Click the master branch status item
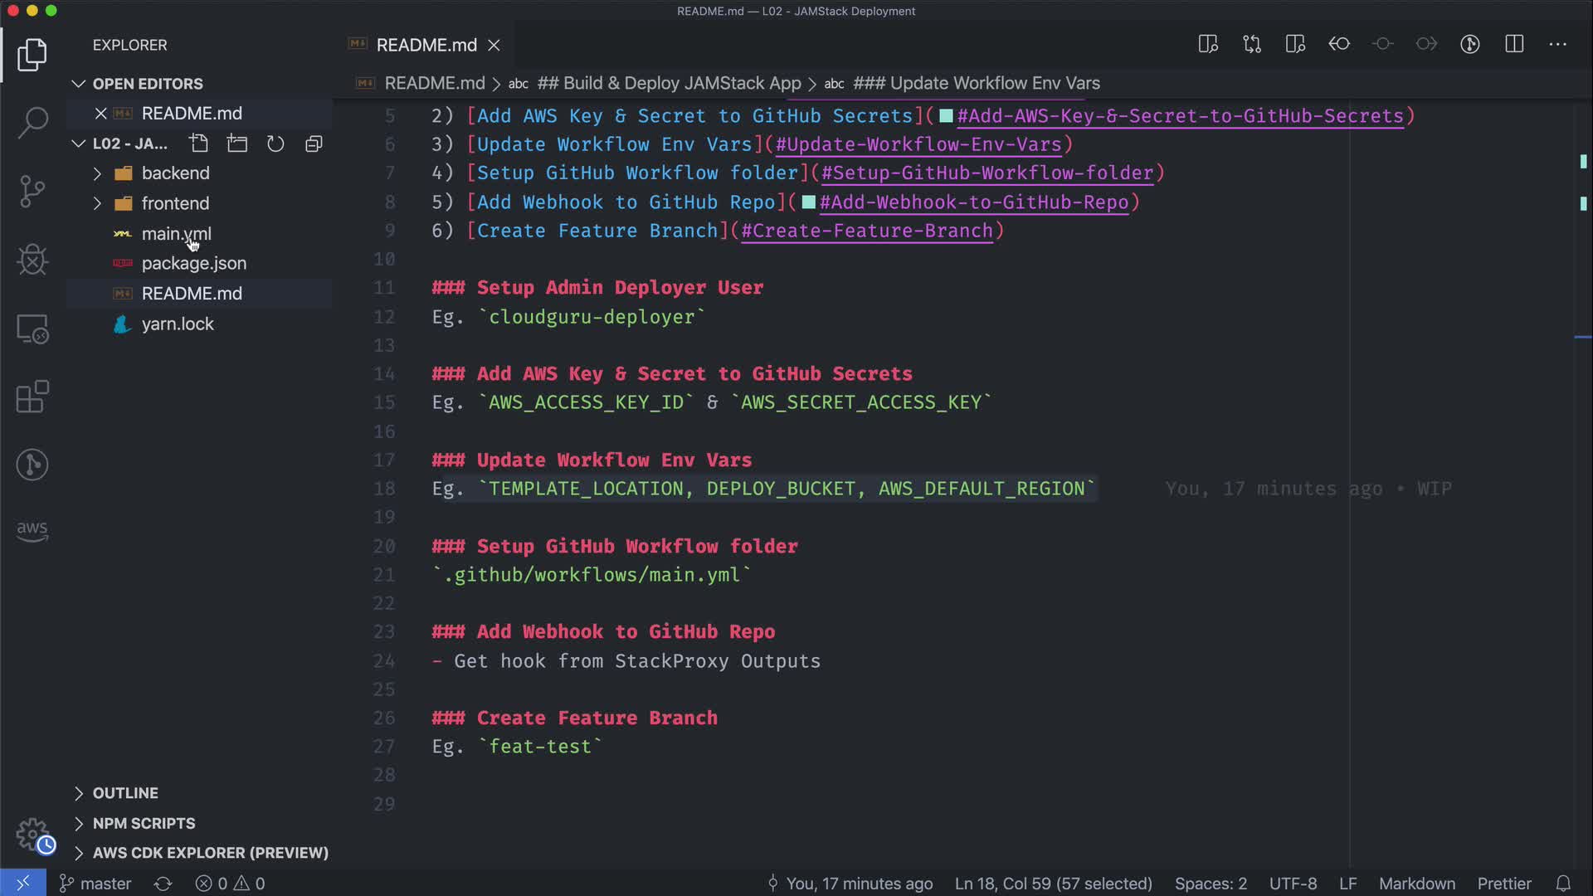 [x=95, y=884]
